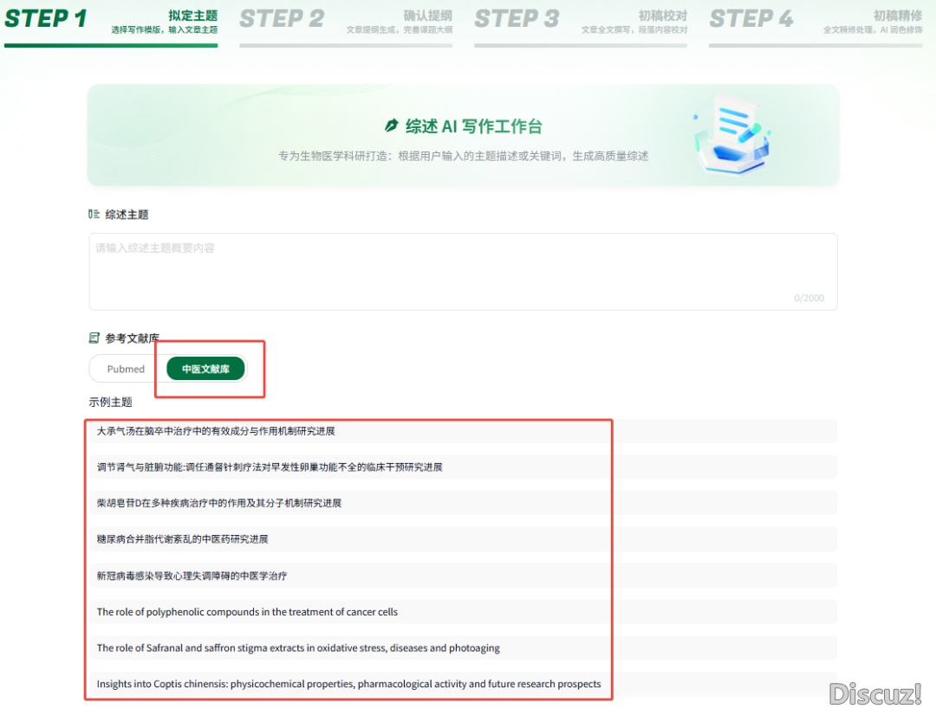Pick example topic on polyphenolic compounds

463,612
